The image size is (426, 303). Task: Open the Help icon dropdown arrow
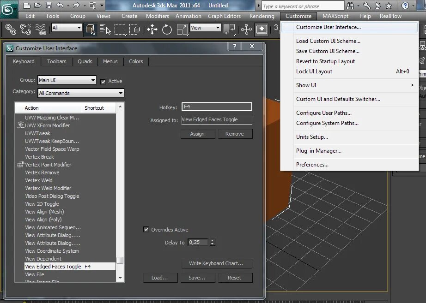point(414,6)
